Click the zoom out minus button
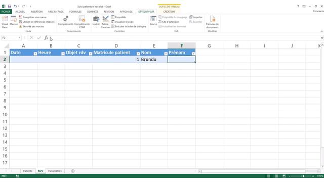This screenshot has height=182, width=324. [x=290, y=176]
